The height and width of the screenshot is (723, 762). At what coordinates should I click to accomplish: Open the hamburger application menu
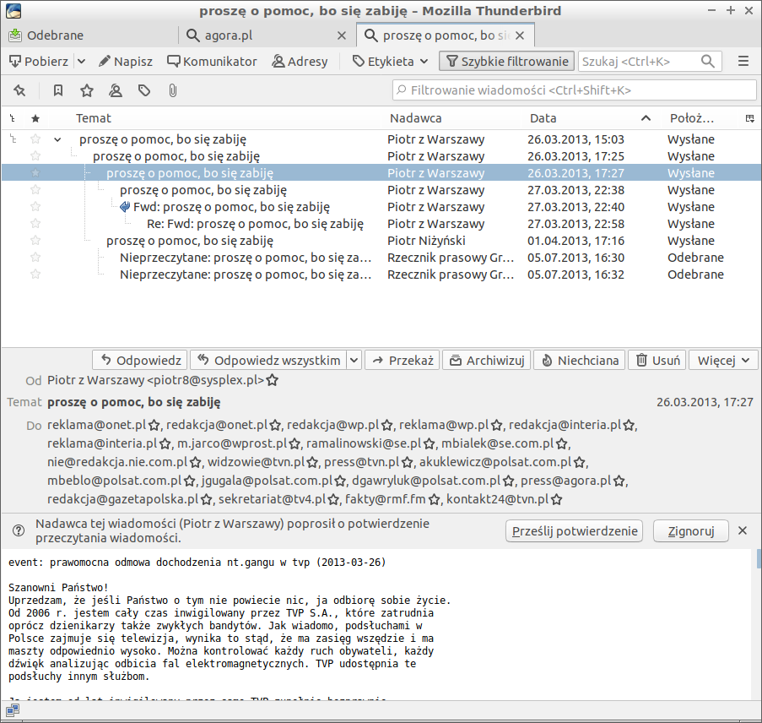743,62
